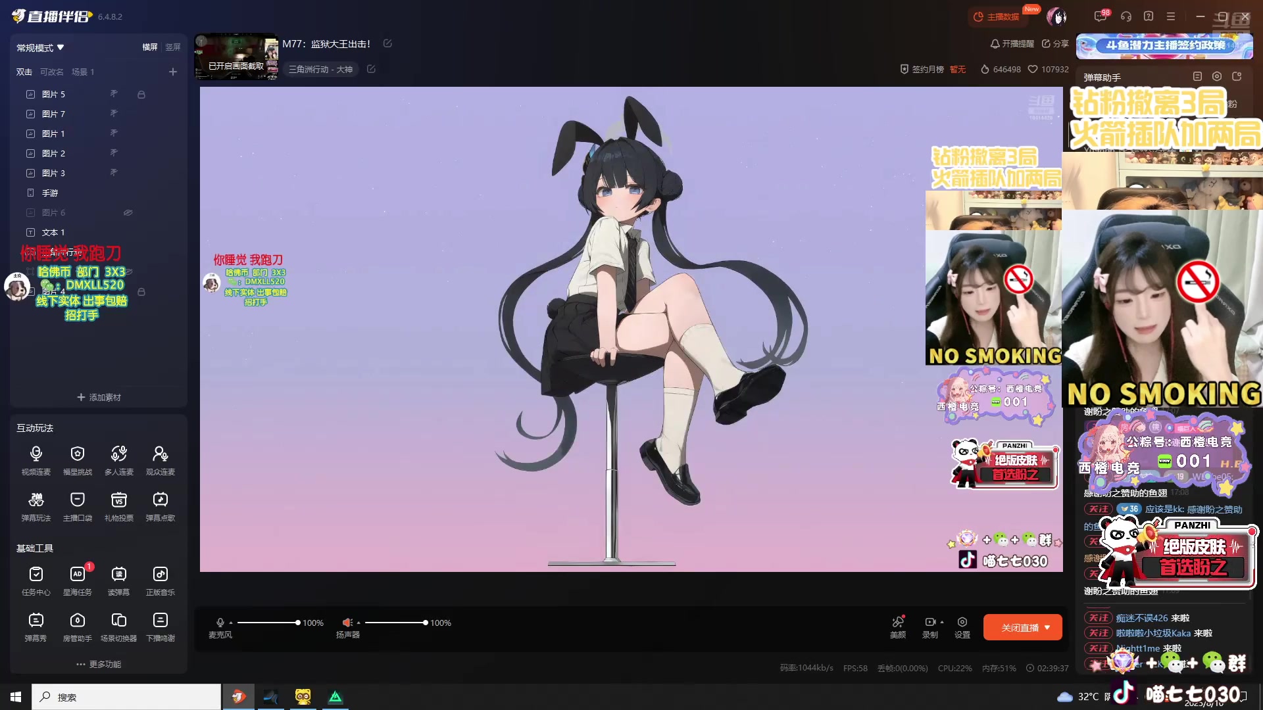Viewport: 1263px width, 710px height.
Task: Toggle pin on 图片 2 source
Action: pyautogui.click(x=114, y=153)
